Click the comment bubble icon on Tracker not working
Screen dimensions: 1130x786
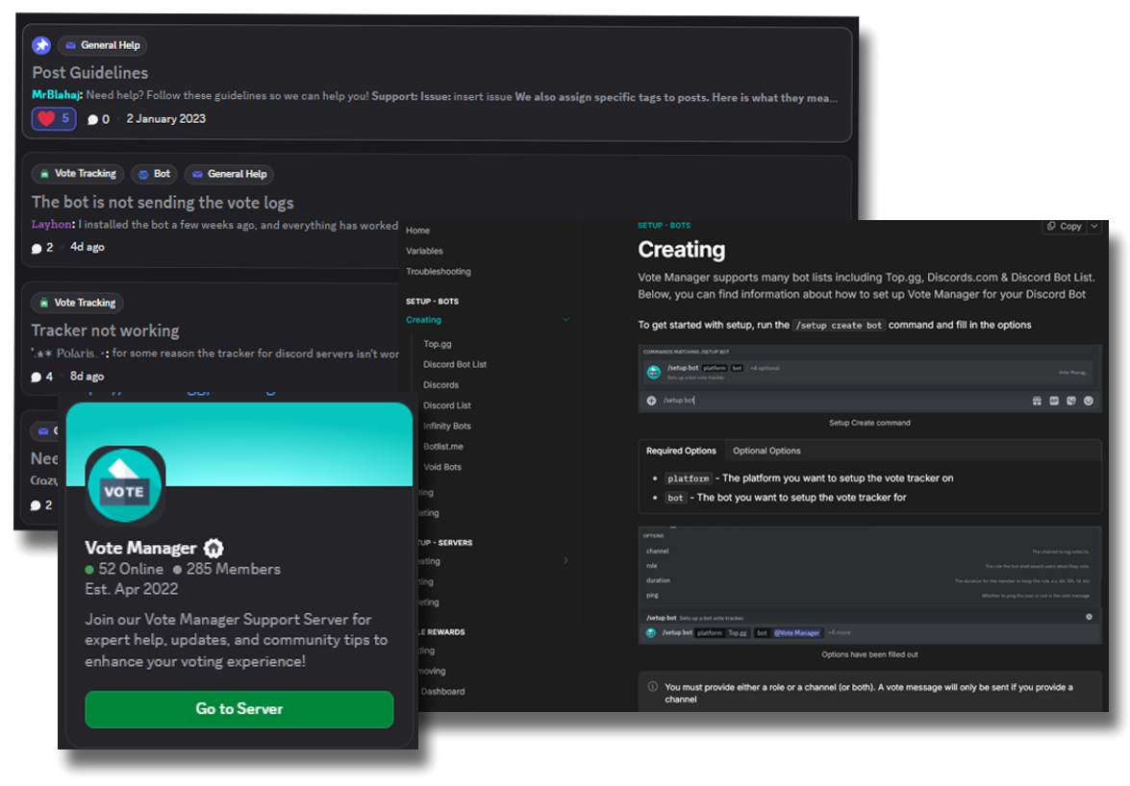pos(37,378)
